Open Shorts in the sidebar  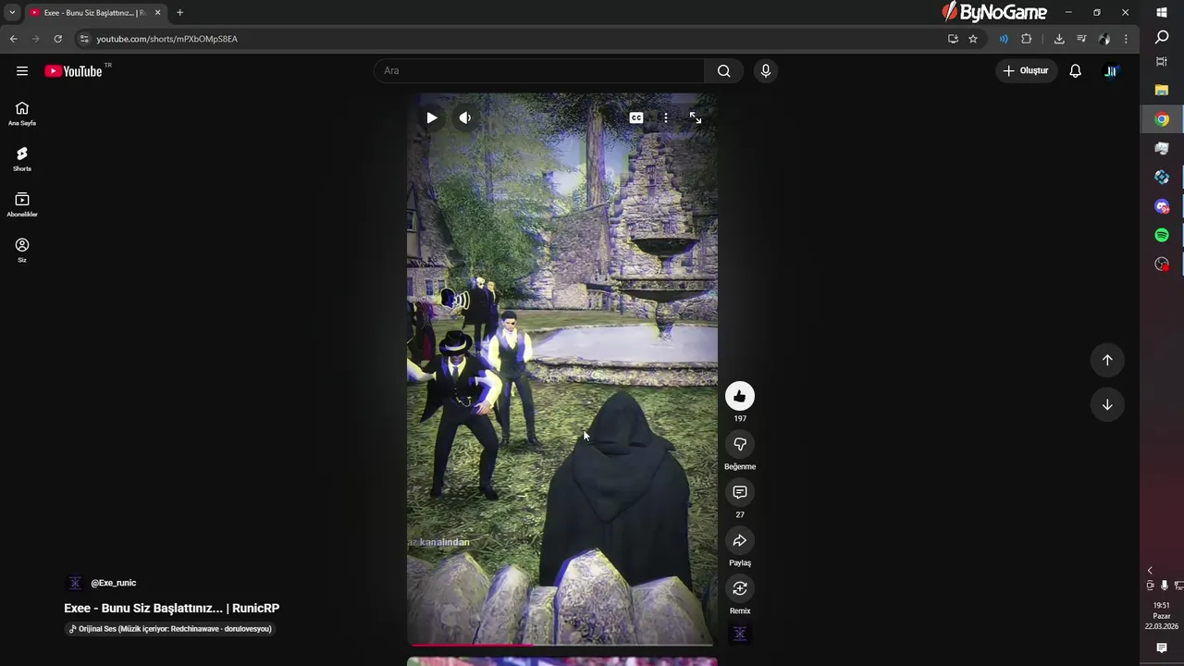click(x=22, y=159)
